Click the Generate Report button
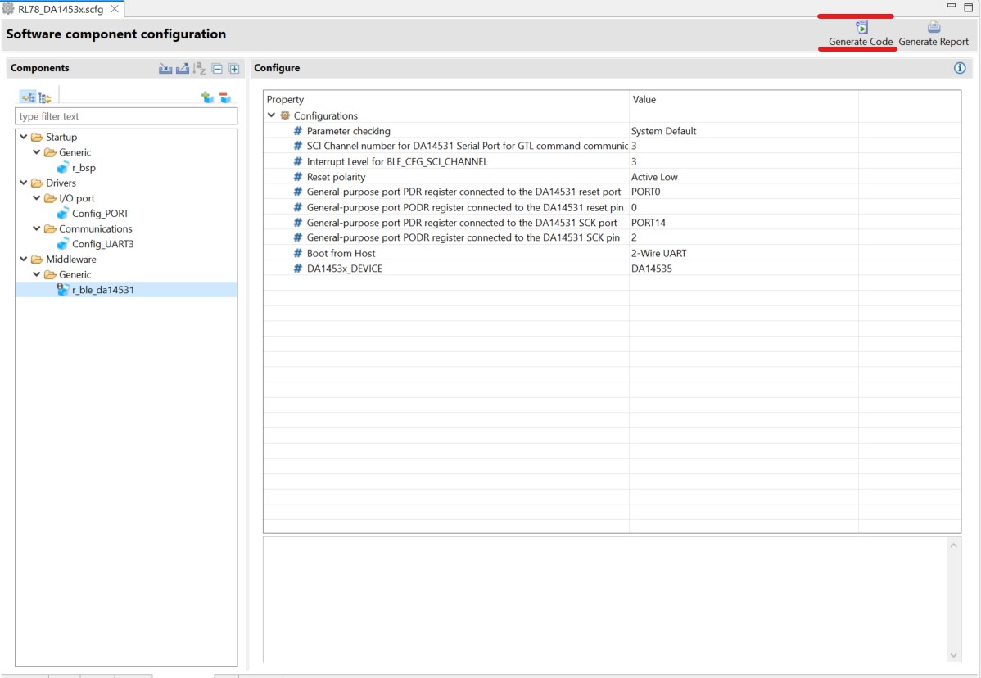981x678 pixels. click(934, 34)
